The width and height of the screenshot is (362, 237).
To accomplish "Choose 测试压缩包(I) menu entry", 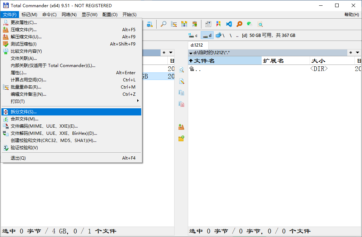I will pyautogui.click(x=71, y=44).
